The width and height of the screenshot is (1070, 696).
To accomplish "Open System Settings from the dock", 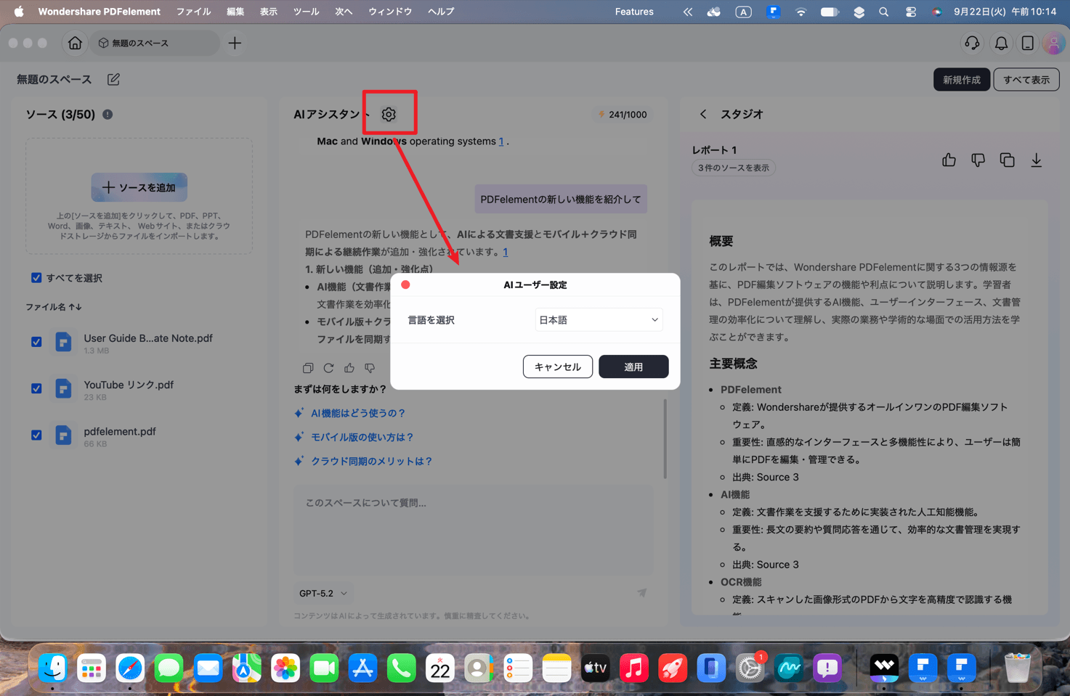I will click(x=750, y=668).
